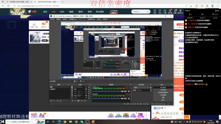
Task: Click 启动虚拟摄像机 in OBS controls
Action: [x=163, y=93]
